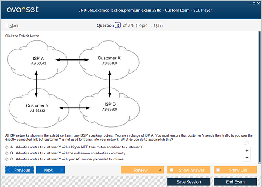This screenshot has height=187, width=262.
Task: Select radio button for answer B
Action: [7, 153]
